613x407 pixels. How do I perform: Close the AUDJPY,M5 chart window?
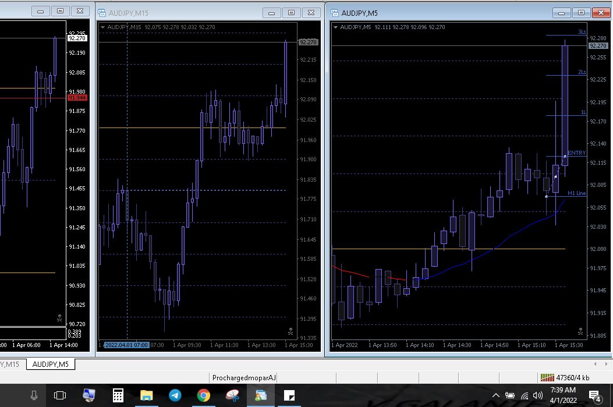601,13
